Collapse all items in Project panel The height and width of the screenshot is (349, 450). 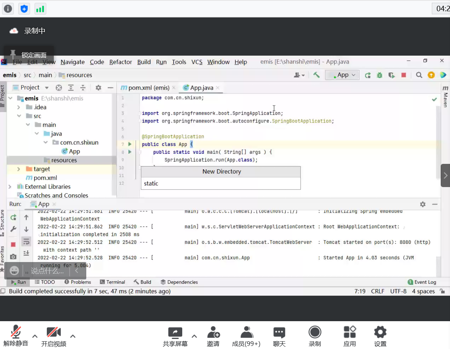coord(83,87)
